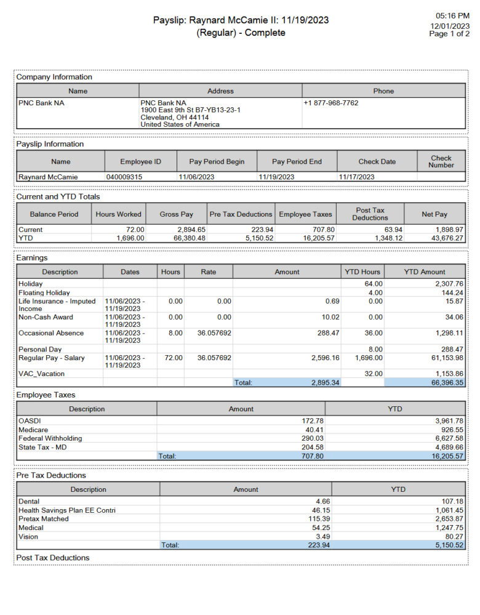This screenshot has height=615, width=480.
Task: Click the Employee ID value '040009315'
Action: (x=124, y=177)
